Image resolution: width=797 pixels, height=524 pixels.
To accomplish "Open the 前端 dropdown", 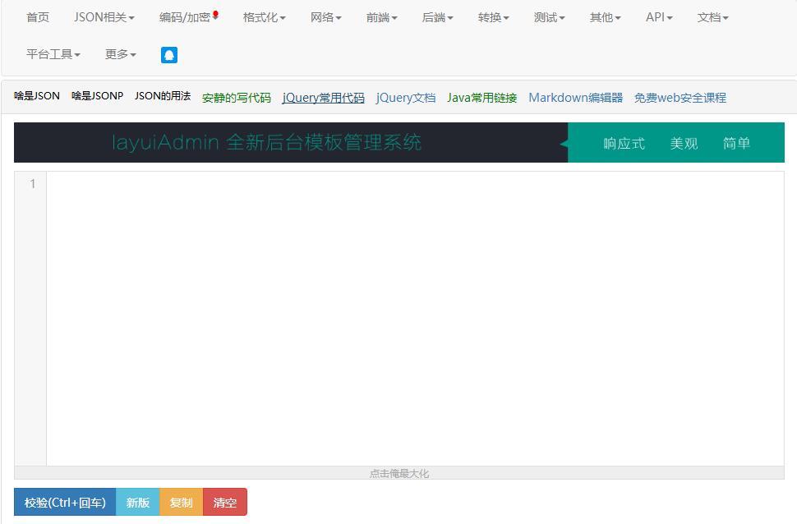I will click(x=381, y=17).
